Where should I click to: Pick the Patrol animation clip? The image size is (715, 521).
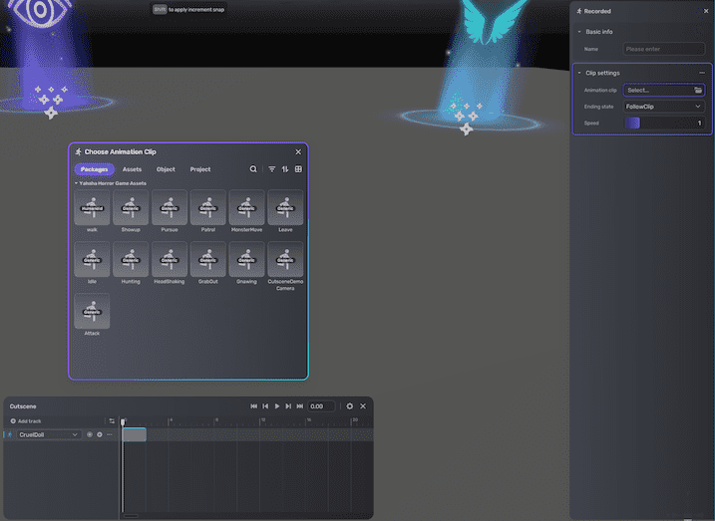click(x=208, y=207)
